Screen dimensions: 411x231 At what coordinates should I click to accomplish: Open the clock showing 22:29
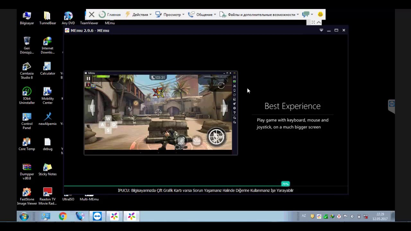coord(380,217)
